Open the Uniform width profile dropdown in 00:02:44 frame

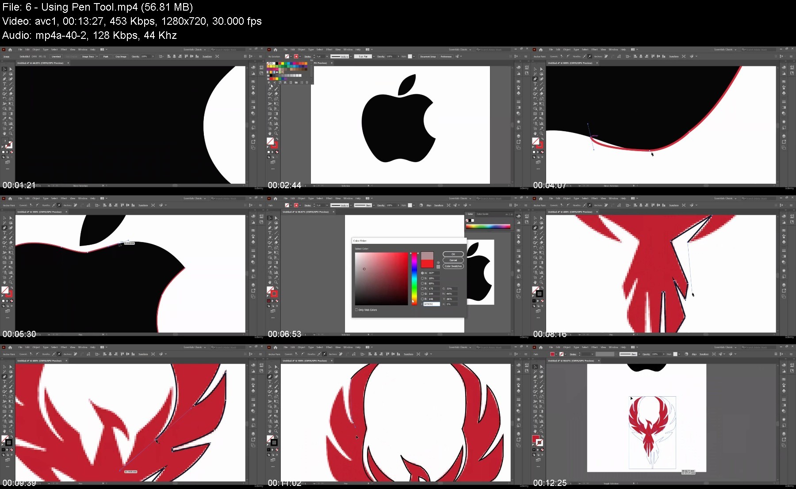coord(351,57)
